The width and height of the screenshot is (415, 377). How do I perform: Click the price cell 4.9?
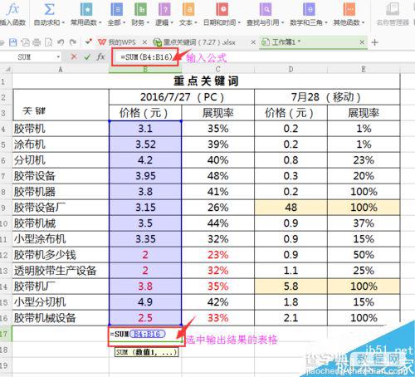click(145, 302)
